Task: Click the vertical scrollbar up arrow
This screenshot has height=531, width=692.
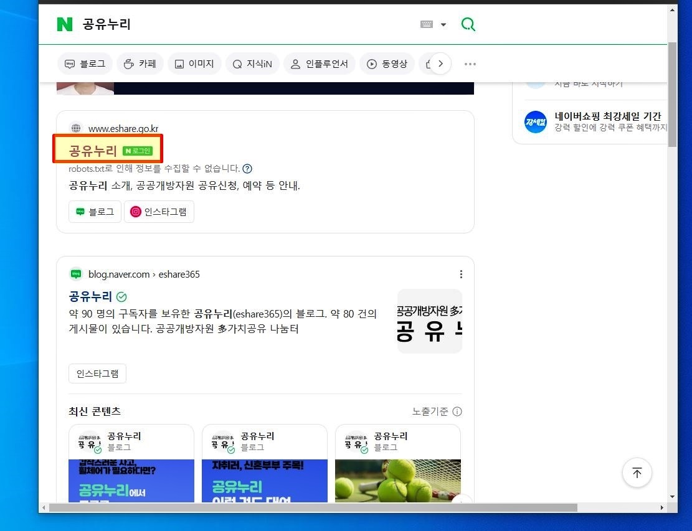Action: (x=672, y=10)
